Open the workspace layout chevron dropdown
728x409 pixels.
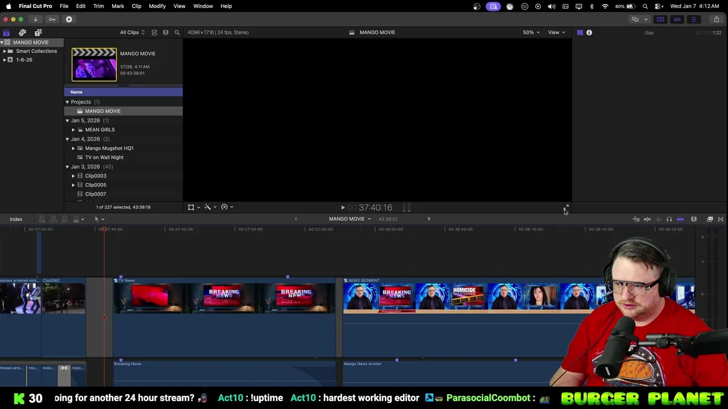(x=646, y=19)
